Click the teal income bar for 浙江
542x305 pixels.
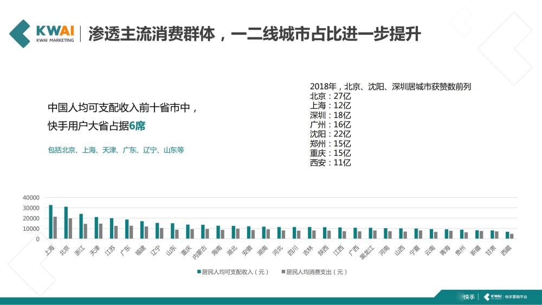(x=81, y=226)
